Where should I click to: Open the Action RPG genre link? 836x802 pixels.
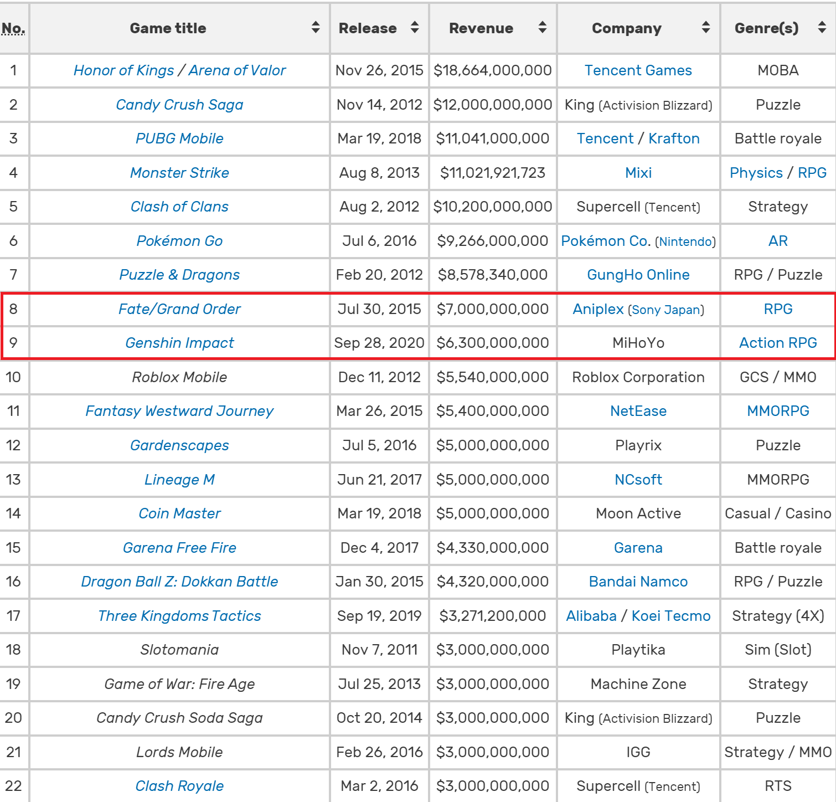point(778,343)
